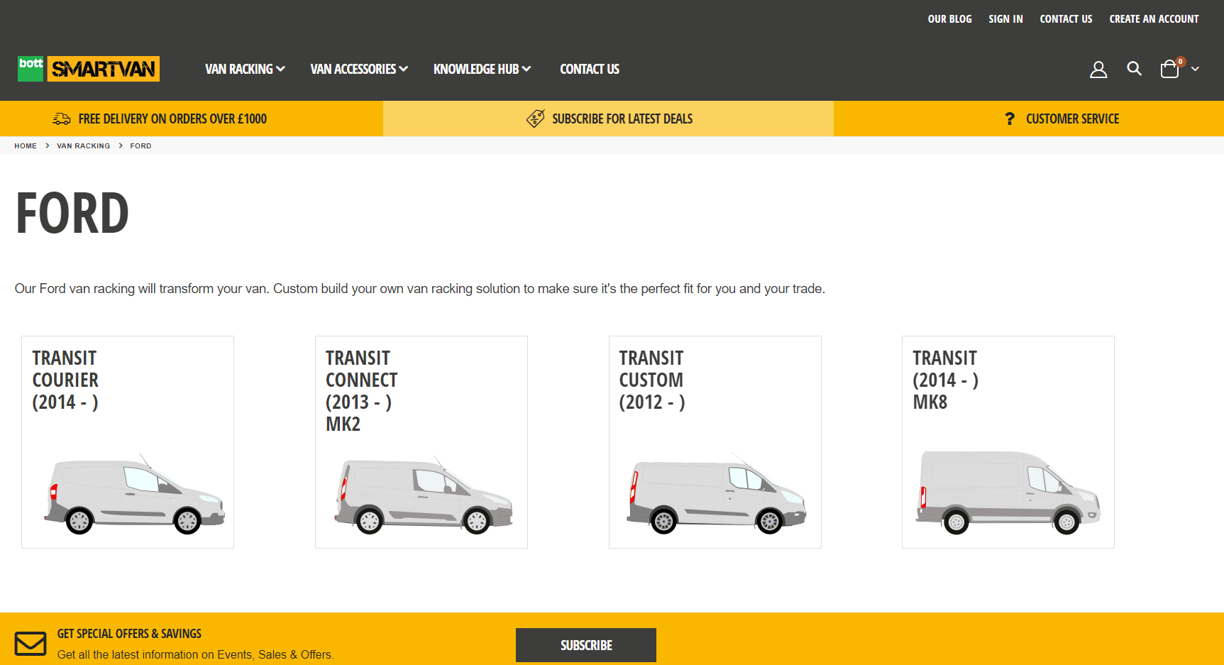
Task: Click Get Special Offers & Savings heading
Action: click(129, 634)
